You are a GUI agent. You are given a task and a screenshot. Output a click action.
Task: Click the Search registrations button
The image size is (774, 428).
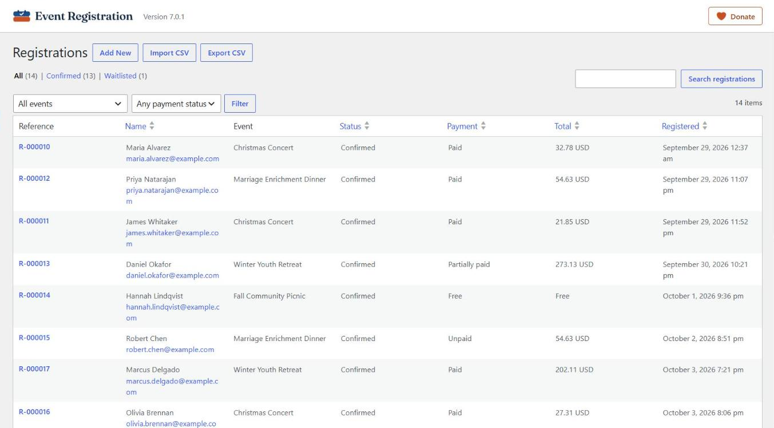pyautogui.click(x=721, y=79)
